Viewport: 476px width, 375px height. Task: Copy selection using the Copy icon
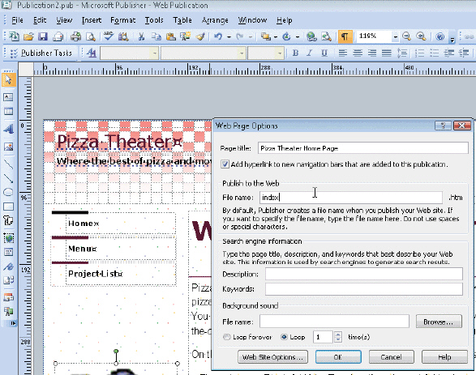click(x=157, y=36)
